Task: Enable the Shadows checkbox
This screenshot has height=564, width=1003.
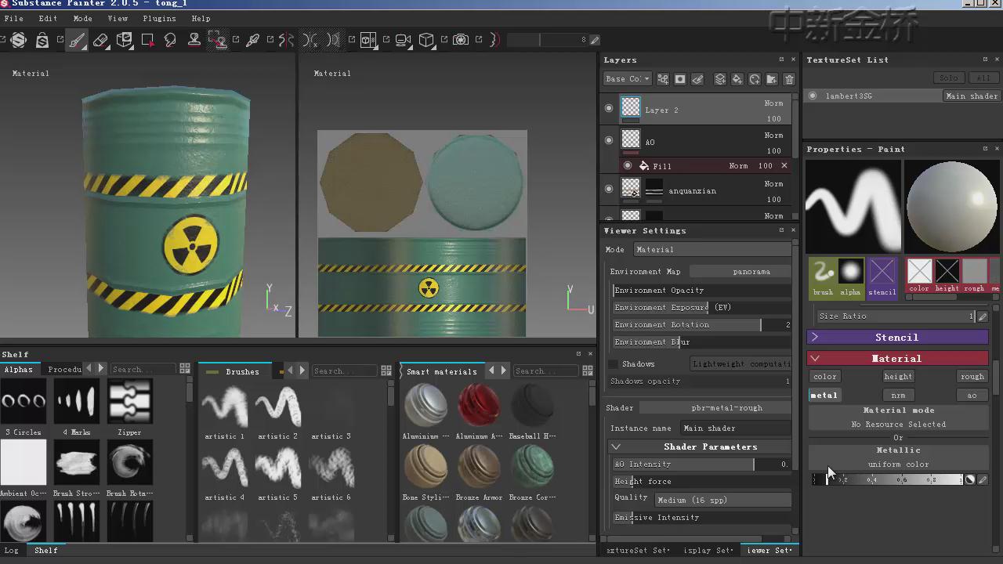Action: [x=614, y=364]
